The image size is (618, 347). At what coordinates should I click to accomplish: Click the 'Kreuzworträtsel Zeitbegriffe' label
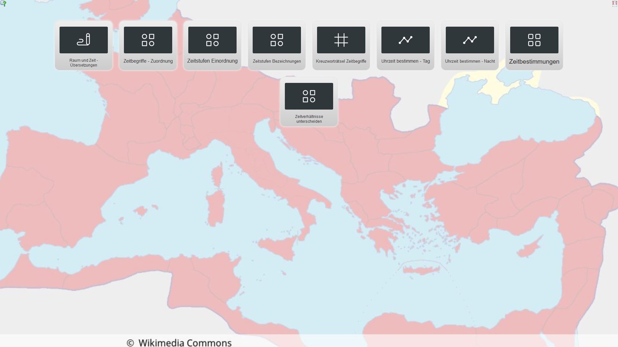tap(341, 61)
